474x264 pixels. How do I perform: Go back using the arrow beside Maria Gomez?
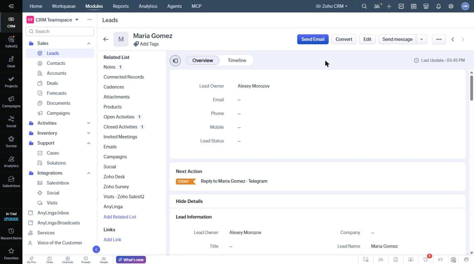tap(106, 39)
